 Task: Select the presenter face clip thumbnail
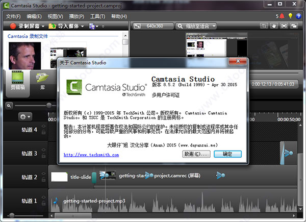pyautogui.click(x=25, y=56)
